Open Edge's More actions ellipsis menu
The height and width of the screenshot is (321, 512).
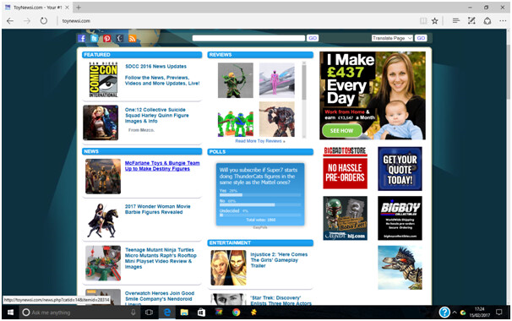pyautogui.click(x=503, y=21)
